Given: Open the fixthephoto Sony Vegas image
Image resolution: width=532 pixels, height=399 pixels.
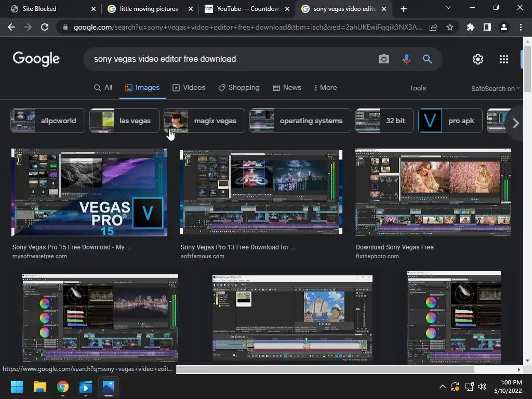Looking at the screenshot, I should click(x=433, y=192).
